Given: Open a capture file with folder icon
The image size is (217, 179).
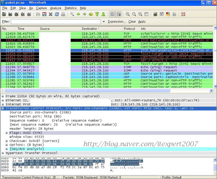Looking at the screenshot, I should tap(38, 14).
